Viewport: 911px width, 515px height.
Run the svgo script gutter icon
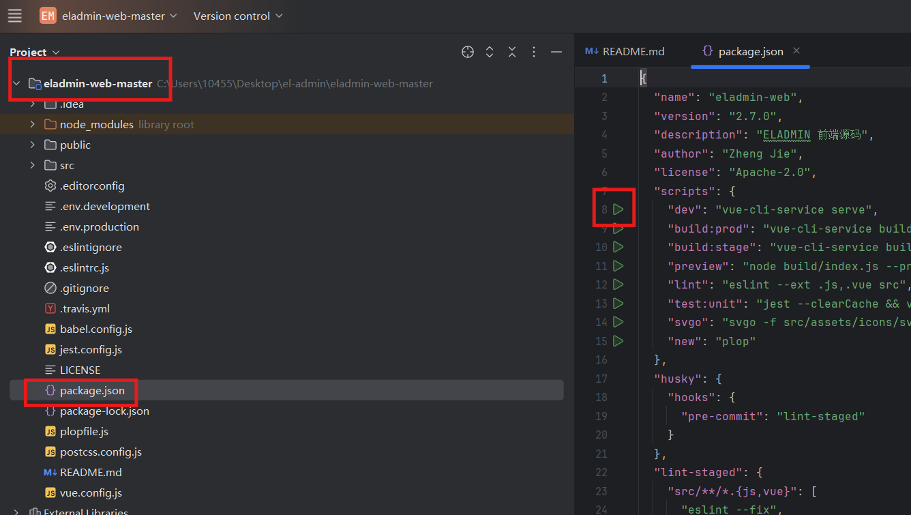tap(618, 322)
